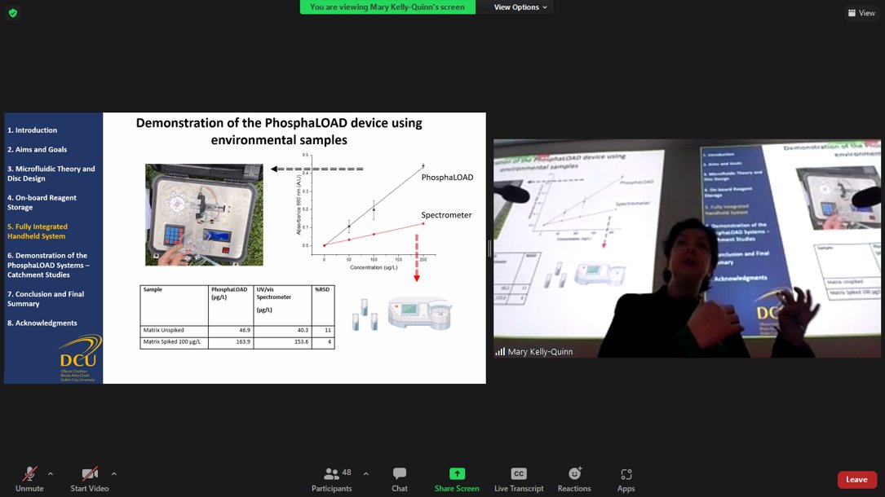
Task: Open the View Options menu
Action: pos(516,7)
